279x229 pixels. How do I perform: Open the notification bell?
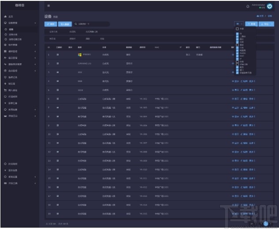[x=248, y=7]
